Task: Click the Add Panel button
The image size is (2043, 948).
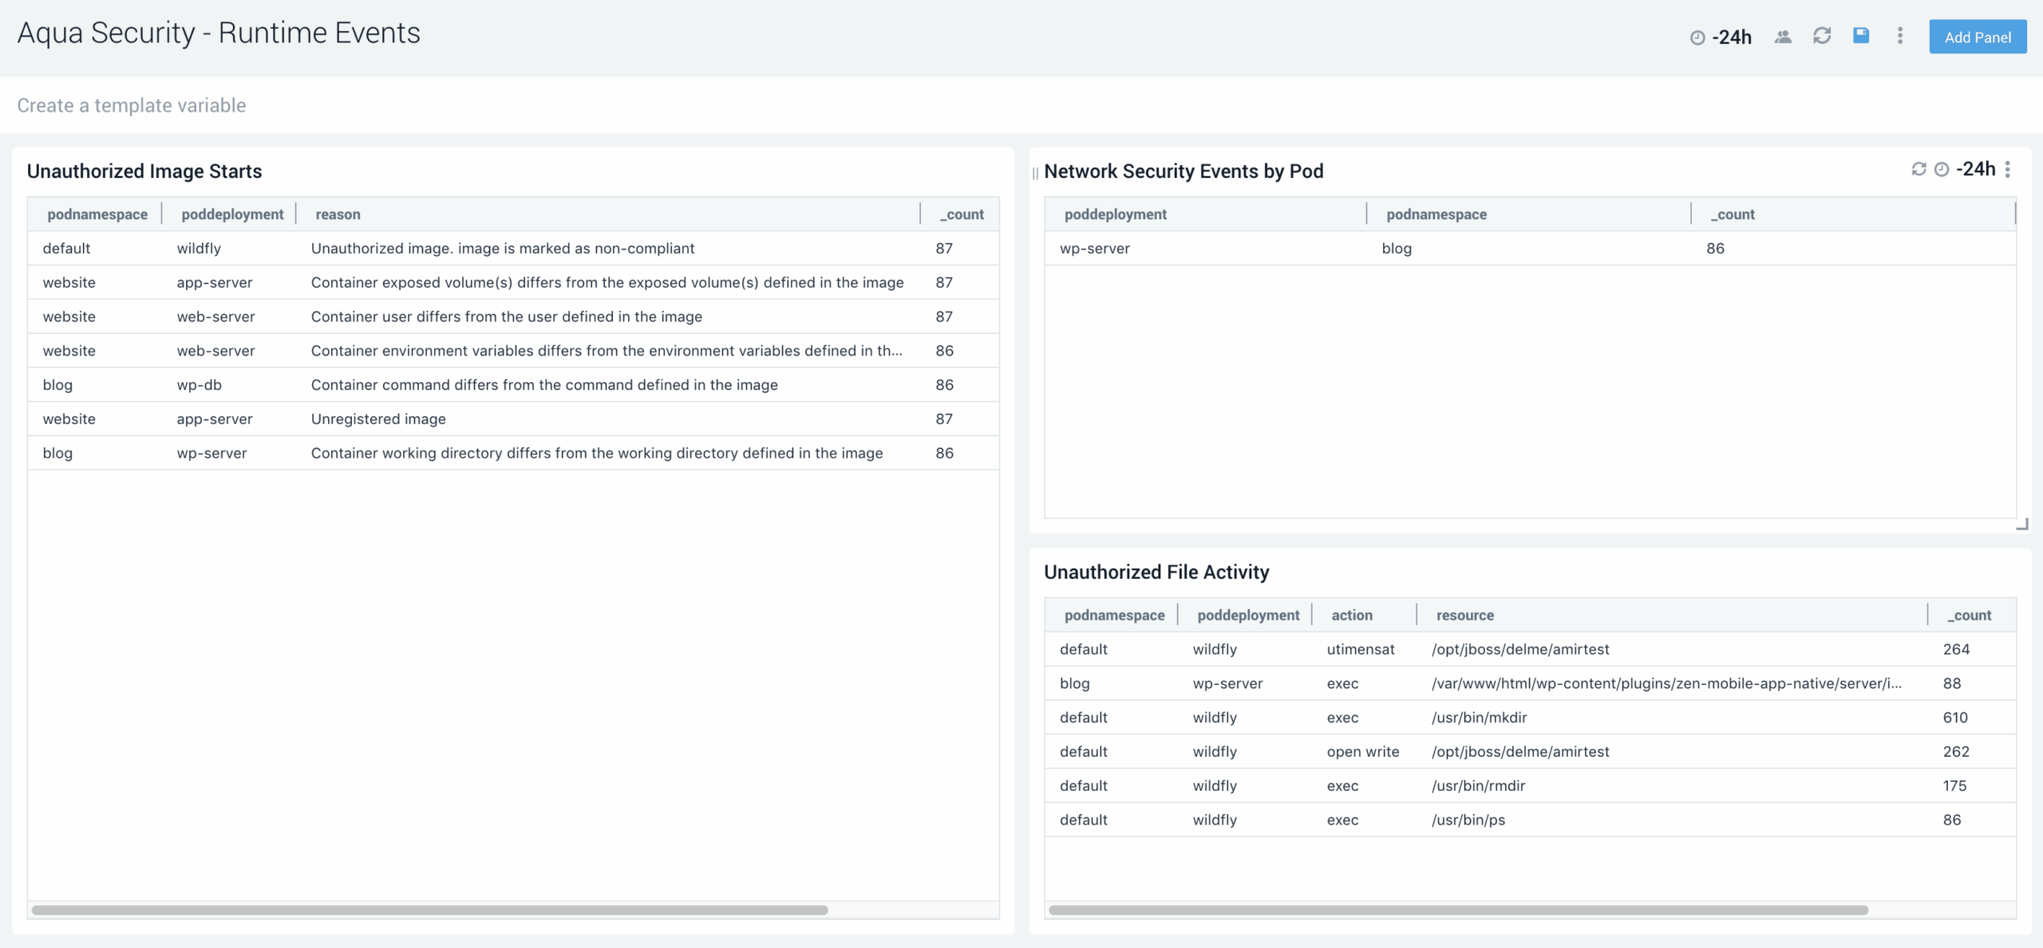Action: (1977, 36)
